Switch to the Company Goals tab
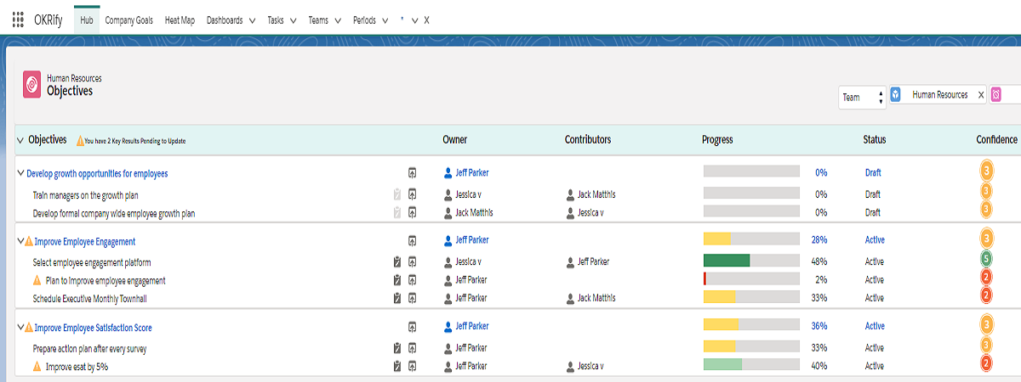This screenshot has height=382, width=1021. [128, 20]
